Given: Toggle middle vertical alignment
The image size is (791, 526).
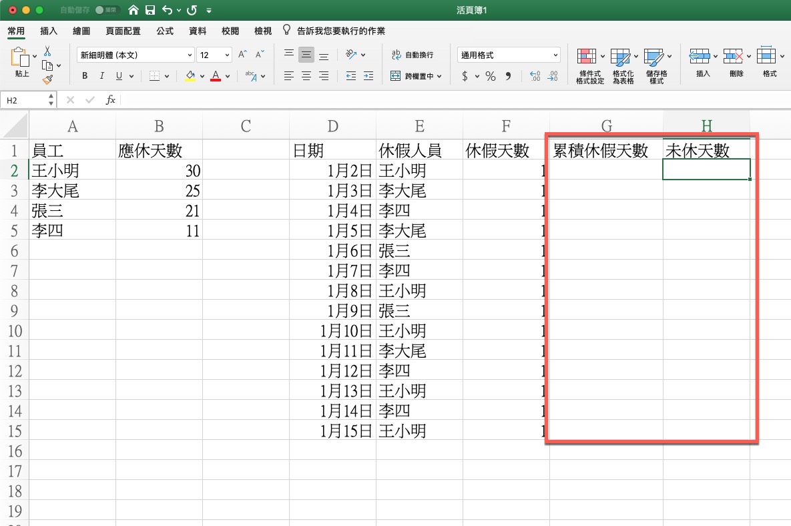Looking at the screenshot, I should 306,55.
